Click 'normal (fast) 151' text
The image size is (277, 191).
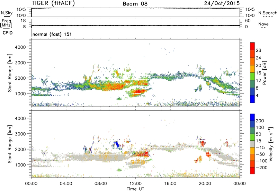[52, 34]
